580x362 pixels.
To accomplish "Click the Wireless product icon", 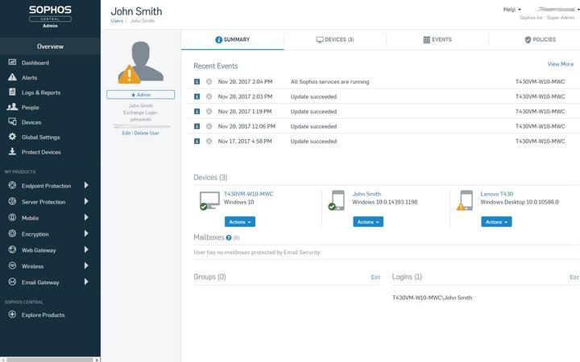I will [x=12, y=265].
